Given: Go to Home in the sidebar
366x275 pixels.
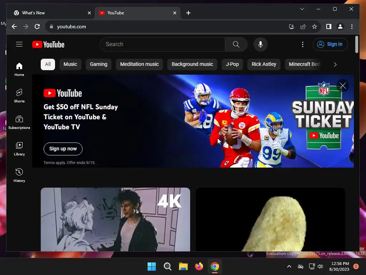Looking at the screenshot, I should (19, 69).
